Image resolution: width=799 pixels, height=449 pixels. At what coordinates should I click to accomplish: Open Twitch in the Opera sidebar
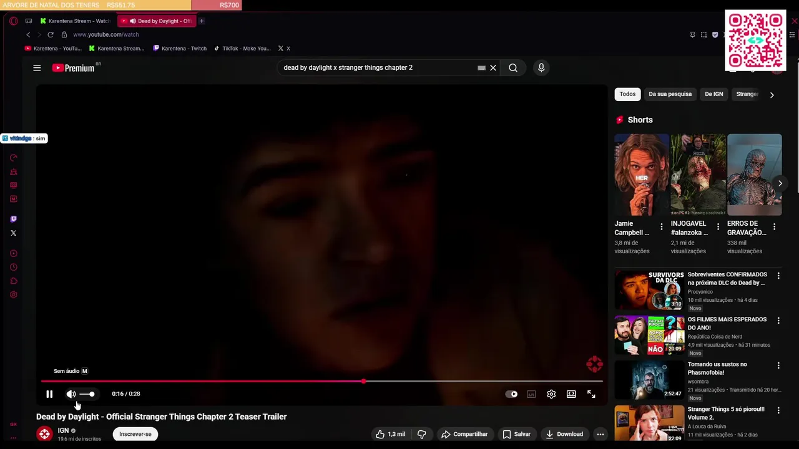point(14,220)
